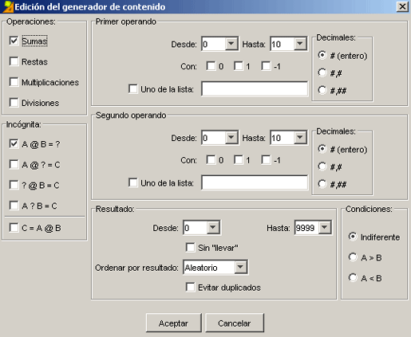Viewport: 411px width, 337px height.
Task: Open Segundo operando Desde dropdown
Action: [x=231, y=138]
